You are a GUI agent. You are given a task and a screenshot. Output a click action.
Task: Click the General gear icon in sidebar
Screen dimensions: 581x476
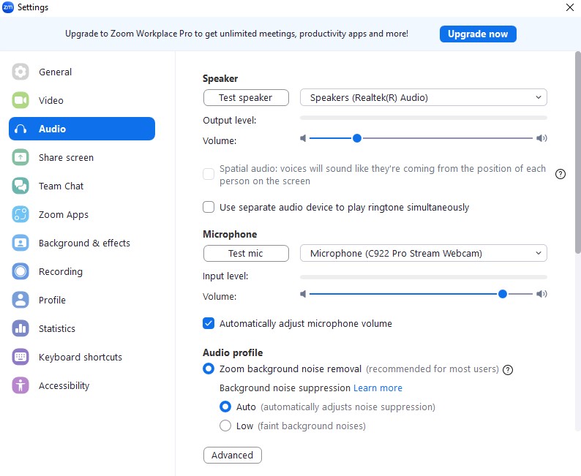tap(20, 72)
